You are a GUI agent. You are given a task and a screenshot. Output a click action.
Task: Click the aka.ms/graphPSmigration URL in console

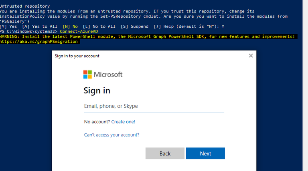pyautogui.click(x=39, y=42)
